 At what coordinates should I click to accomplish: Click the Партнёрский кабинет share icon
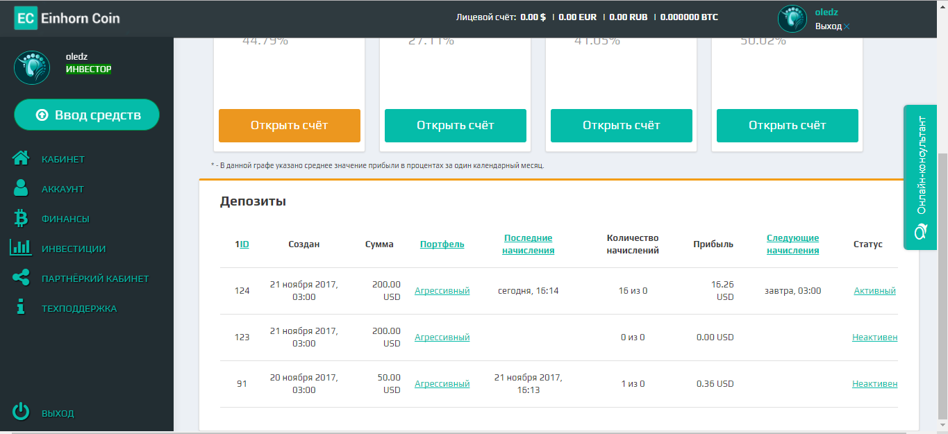(x=21, y=278)
